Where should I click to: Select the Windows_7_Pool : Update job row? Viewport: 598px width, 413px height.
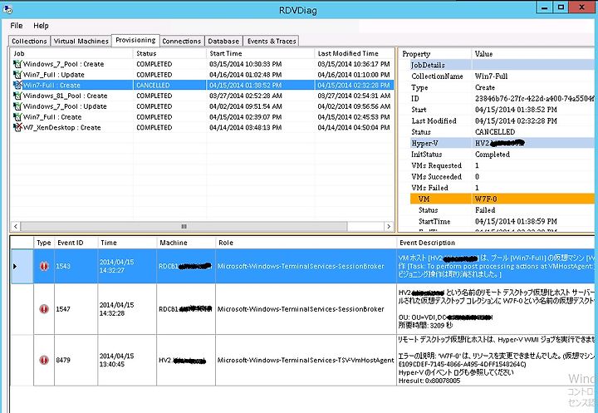[202, 106]
